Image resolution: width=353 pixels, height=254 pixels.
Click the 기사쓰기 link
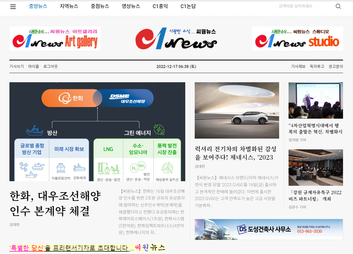click(17, 66)
